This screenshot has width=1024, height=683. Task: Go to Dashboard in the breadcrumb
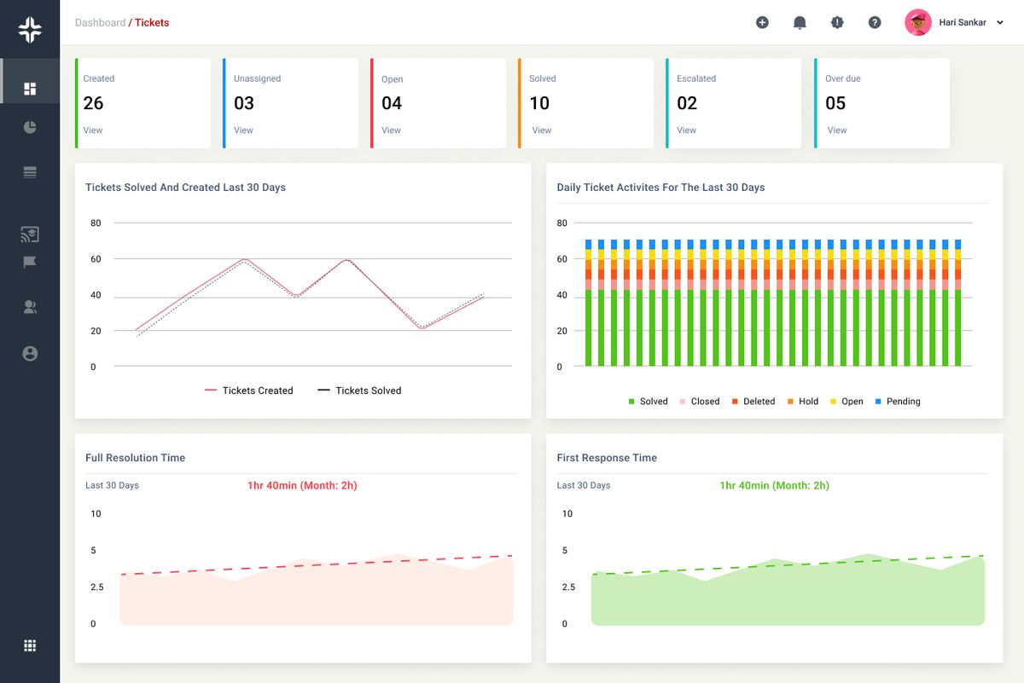(x=100, y=23)
